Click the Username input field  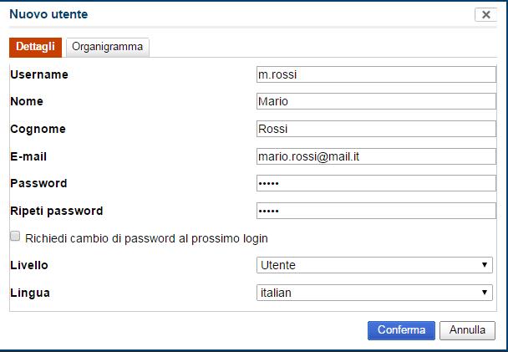click(376, 74)
